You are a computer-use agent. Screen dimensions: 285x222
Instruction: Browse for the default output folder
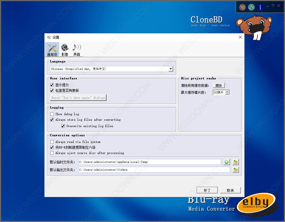coord(236,170)
